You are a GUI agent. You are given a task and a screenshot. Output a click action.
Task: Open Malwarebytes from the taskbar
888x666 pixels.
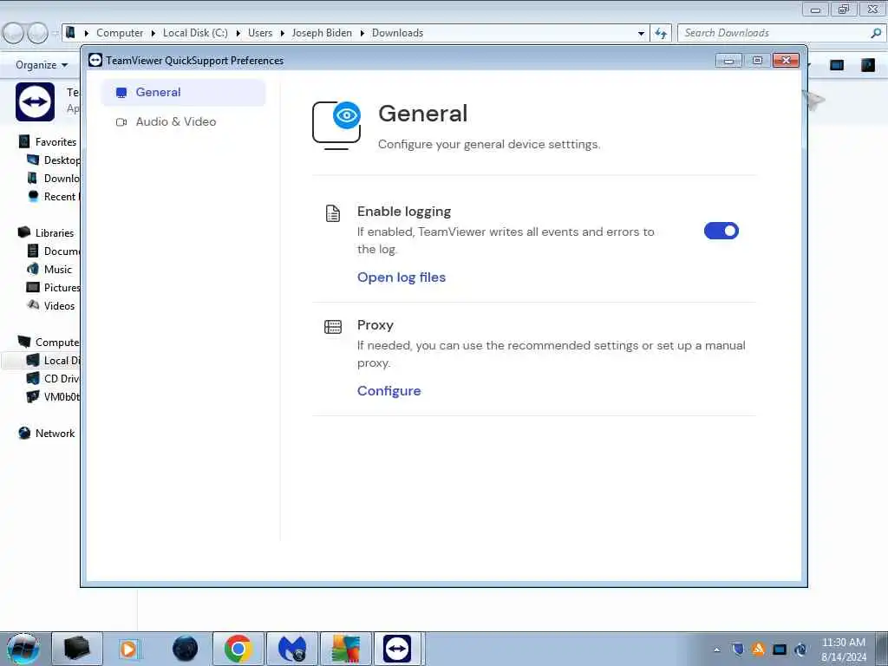pyautogui.click(x=291, y=649)
